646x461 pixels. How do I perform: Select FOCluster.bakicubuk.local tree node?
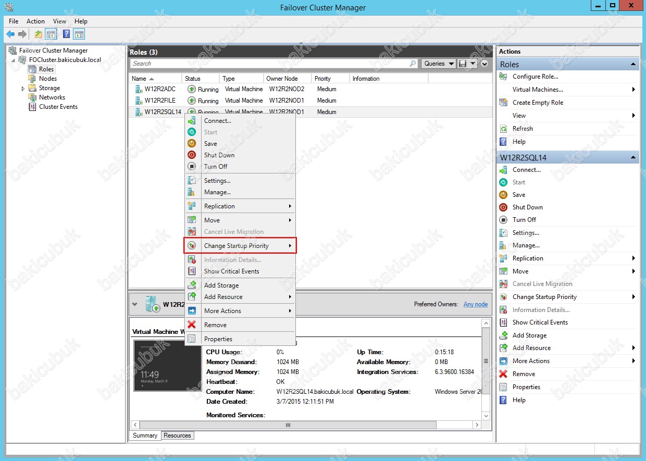pyautogui.click(x=65, y=60)
